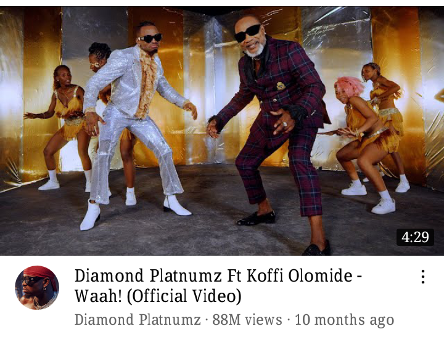Screen dimensions: 444x350
Task: Click the white sunglasses on silver-suited man
Action: coord(150,38)
